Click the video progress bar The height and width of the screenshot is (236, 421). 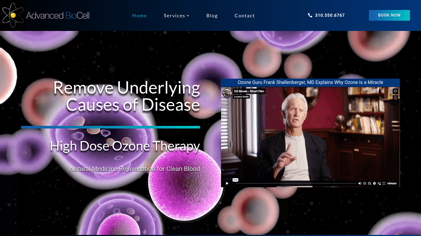pos(296,183)
